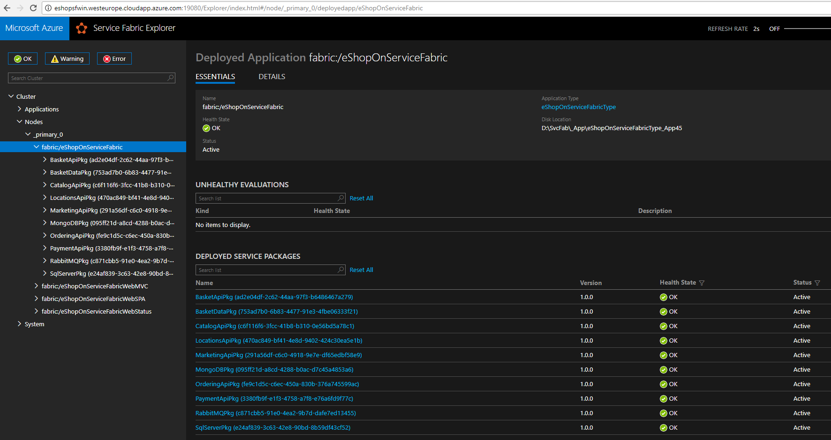
Task: Select the ESSENTIALS tab
Action: click(x=215, y=77)
